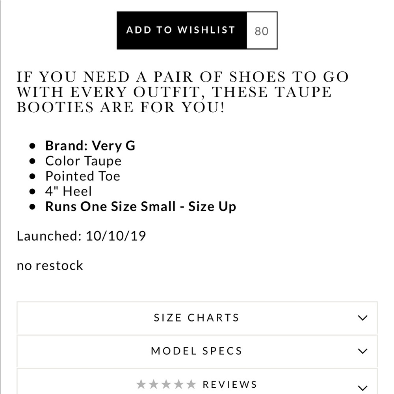Click the Model Specs chevron arrow

pos(362,351)
